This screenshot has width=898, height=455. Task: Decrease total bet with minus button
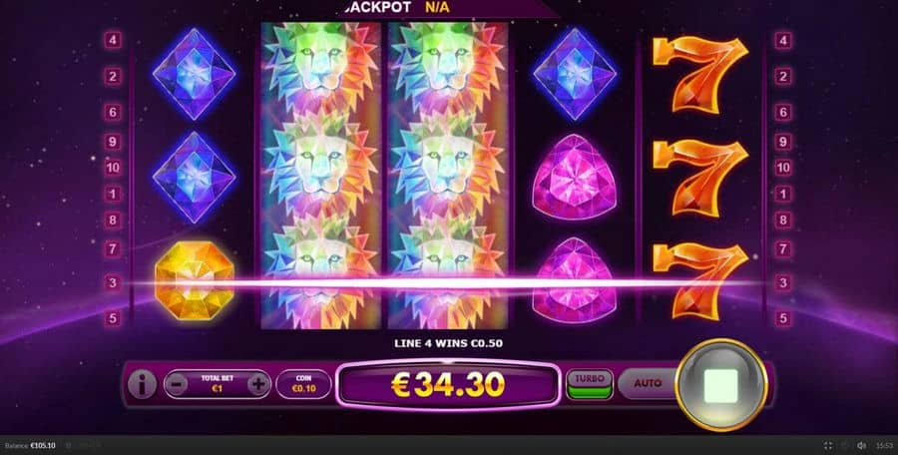coord(177,384)
